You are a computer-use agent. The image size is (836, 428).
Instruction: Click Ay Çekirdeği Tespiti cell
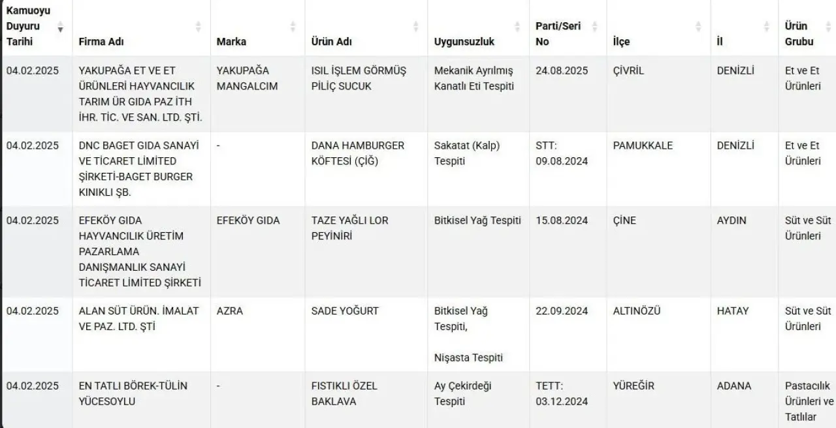479,400
